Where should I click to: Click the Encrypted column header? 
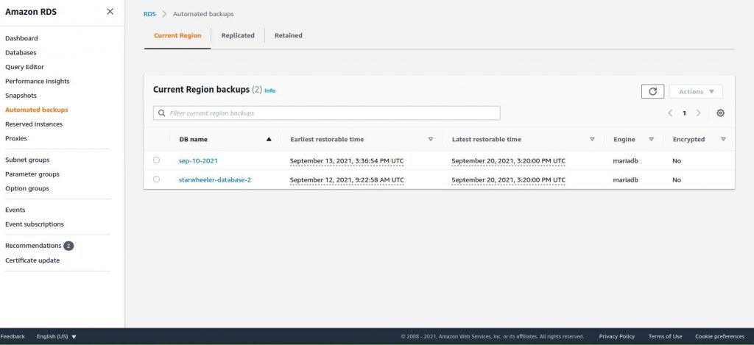tap(688, 139)
